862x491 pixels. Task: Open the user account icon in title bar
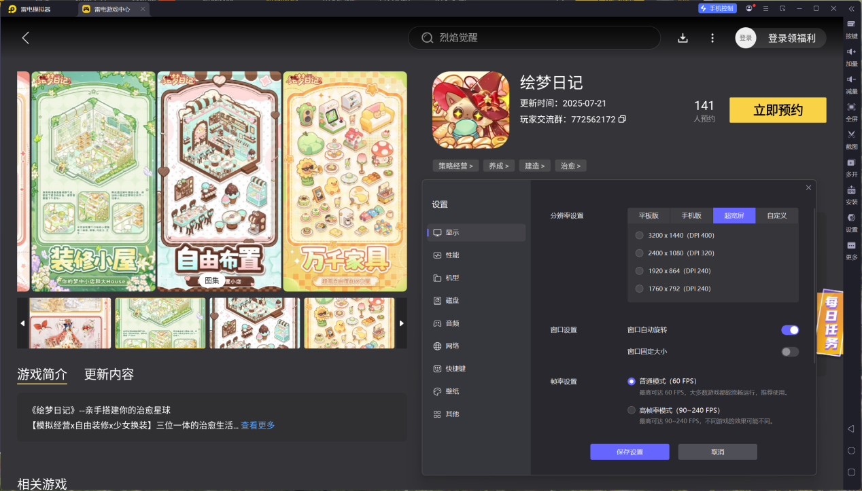749,8
